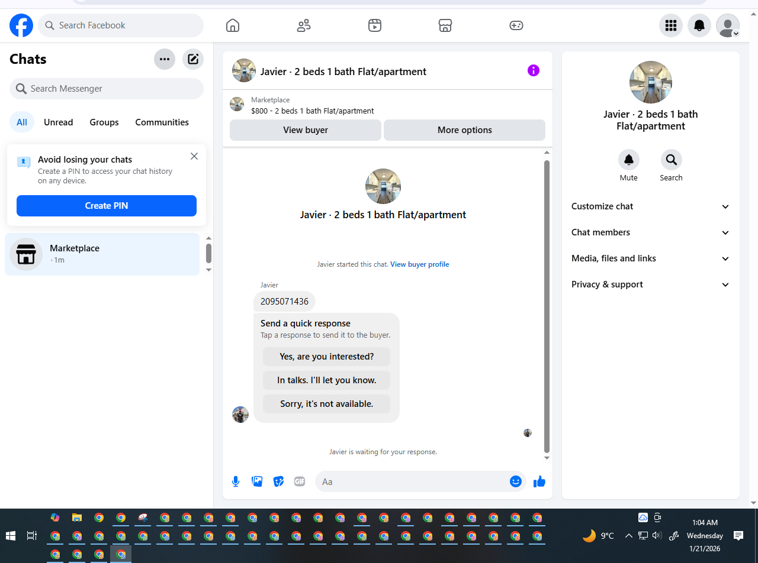Click the 9°C weather widget on taskbar
758x563 pixels.
coord(598,536)
